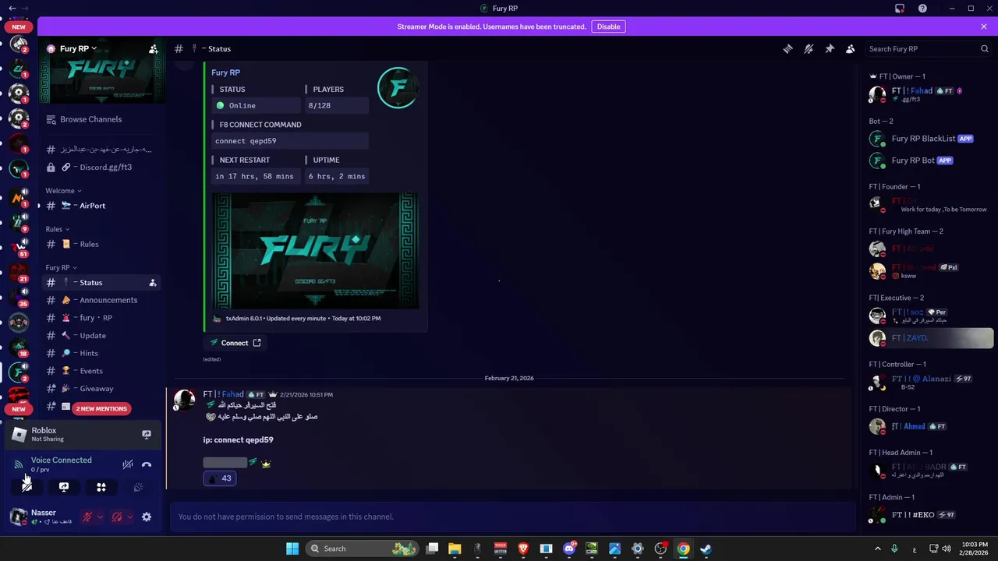The width and height of the screenshot is (998, 561).
Task: Click the Nasser user profile area
Action: point(42,516)
